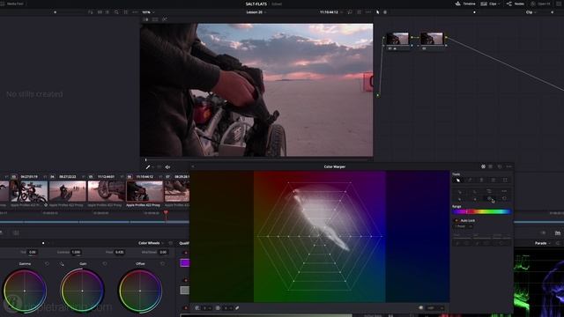Reset the Gamma color wheel

(47, 264)
